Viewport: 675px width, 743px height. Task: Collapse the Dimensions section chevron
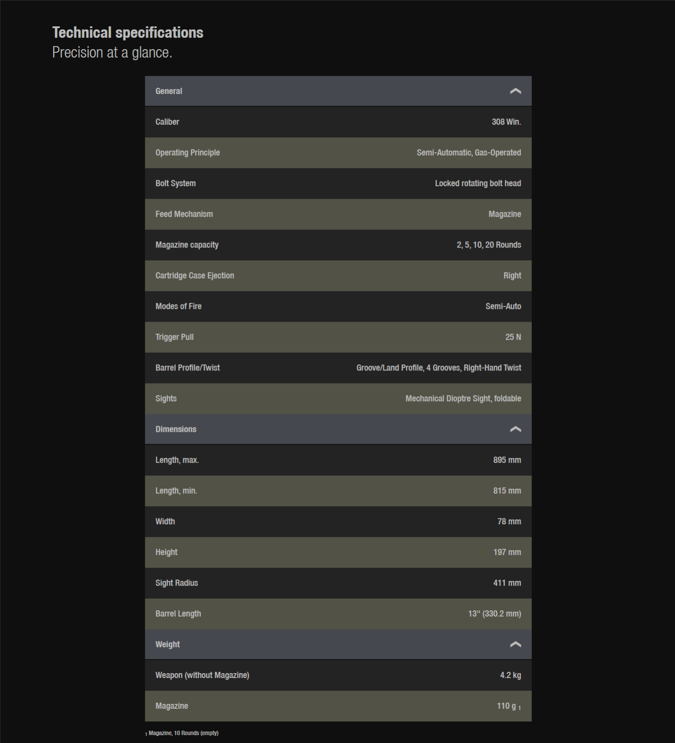coord(515,429)
